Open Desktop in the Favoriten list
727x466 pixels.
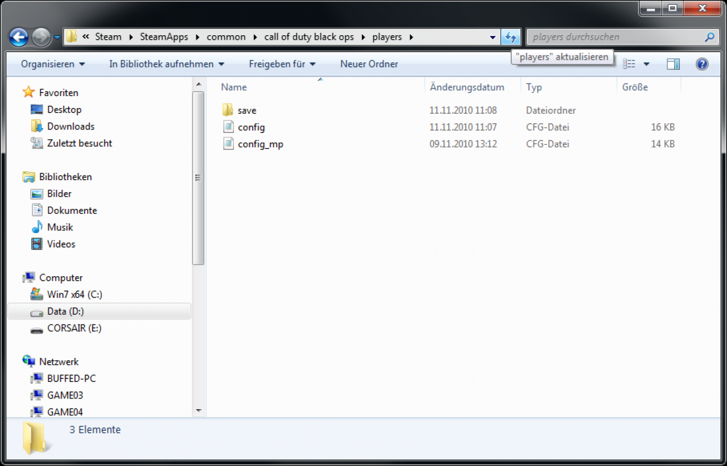pyautogui.click(x=64, y=110)
